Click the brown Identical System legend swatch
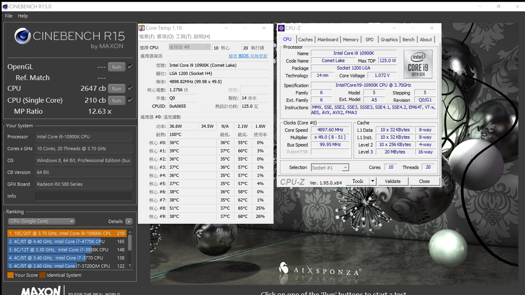 point(43,275)
